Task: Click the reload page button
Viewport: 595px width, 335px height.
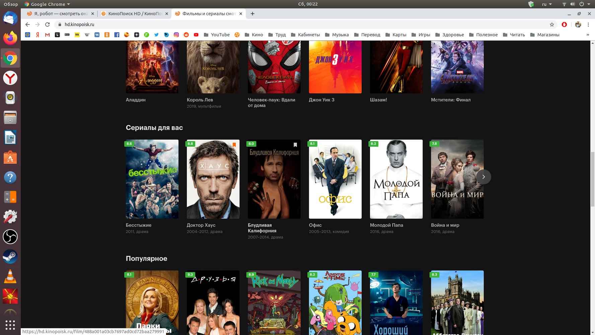Action: tap(48, 24)
